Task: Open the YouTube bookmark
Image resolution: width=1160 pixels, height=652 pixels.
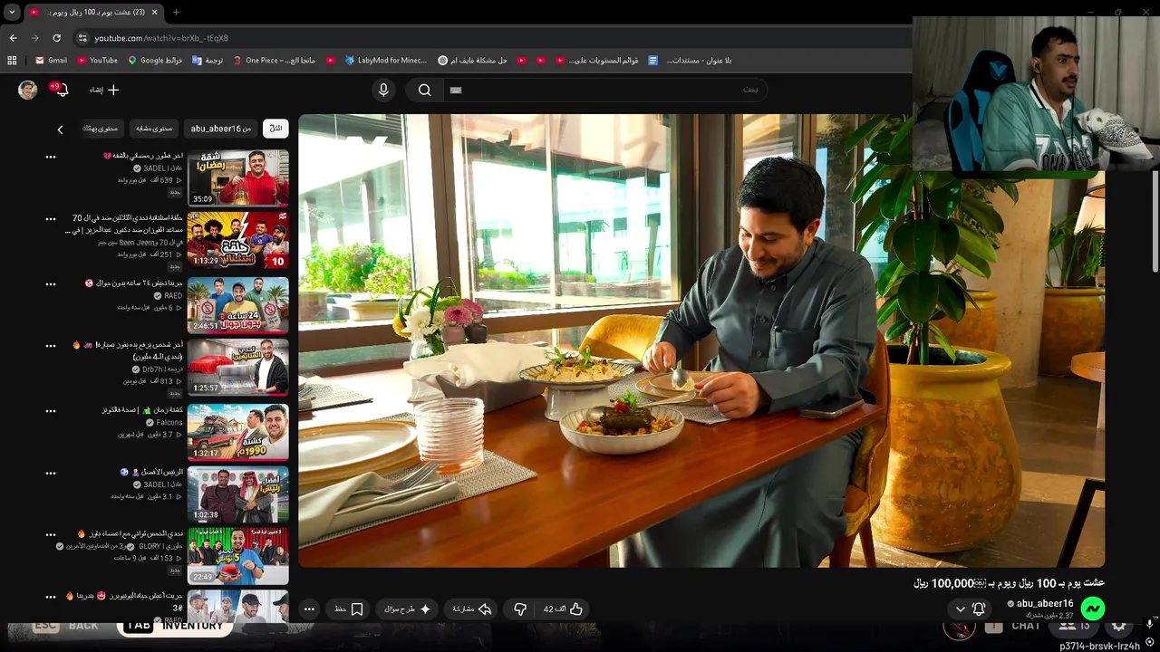Action: [97, 61]
